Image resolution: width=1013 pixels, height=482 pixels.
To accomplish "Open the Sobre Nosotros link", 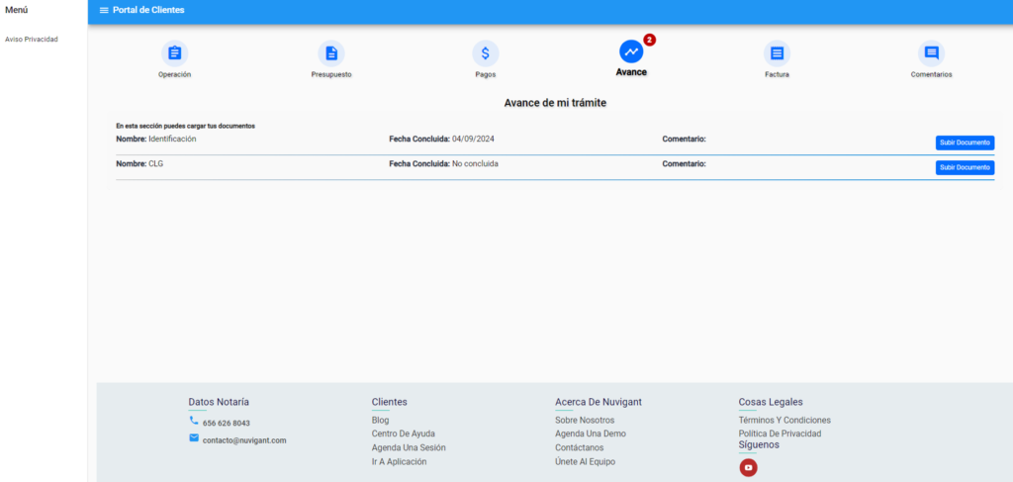I will (x=585, y=420).
